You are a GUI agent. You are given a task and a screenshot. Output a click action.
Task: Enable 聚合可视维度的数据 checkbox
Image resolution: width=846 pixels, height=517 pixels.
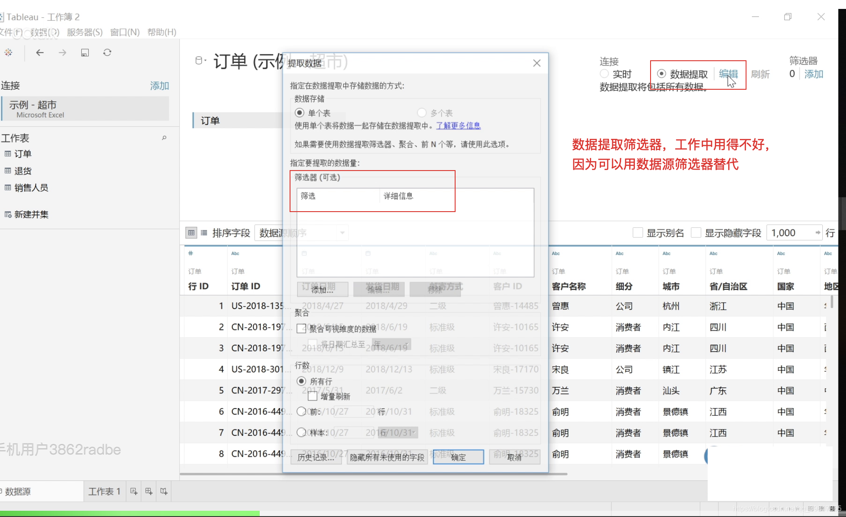[302, 329]
